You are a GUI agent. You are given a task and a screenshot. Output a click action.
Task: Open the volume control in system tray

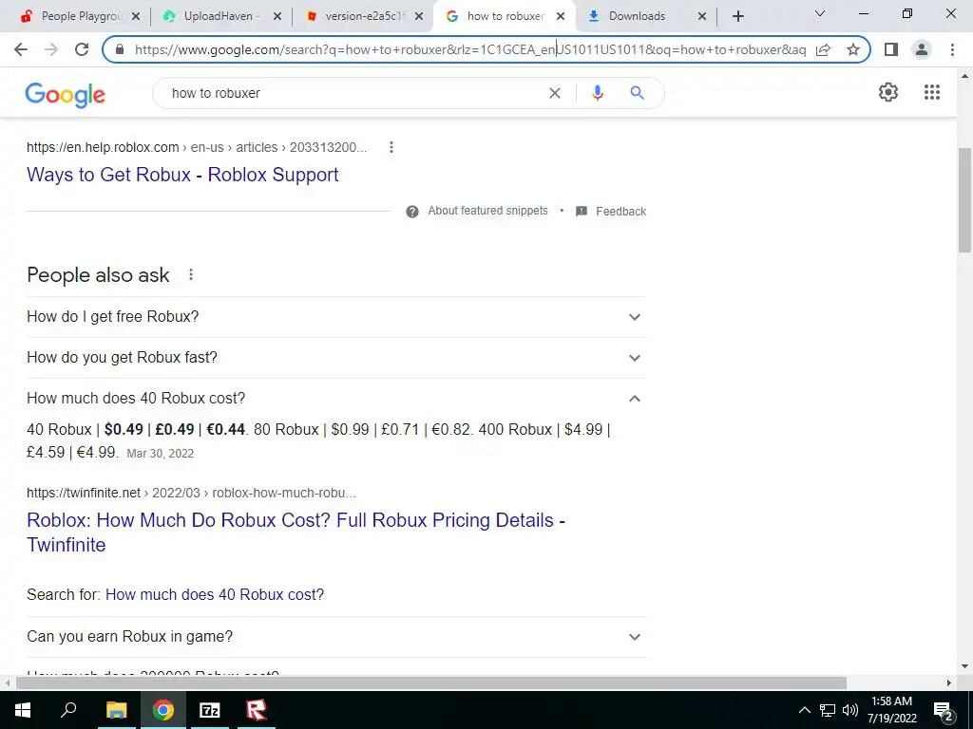[850, 710]
